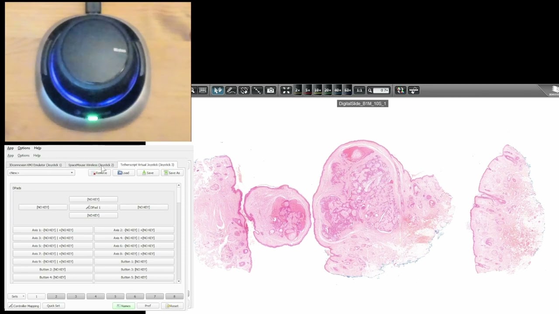Select set number 1
This screenshot has width=559, height=314.
click(x=36, y=297)
